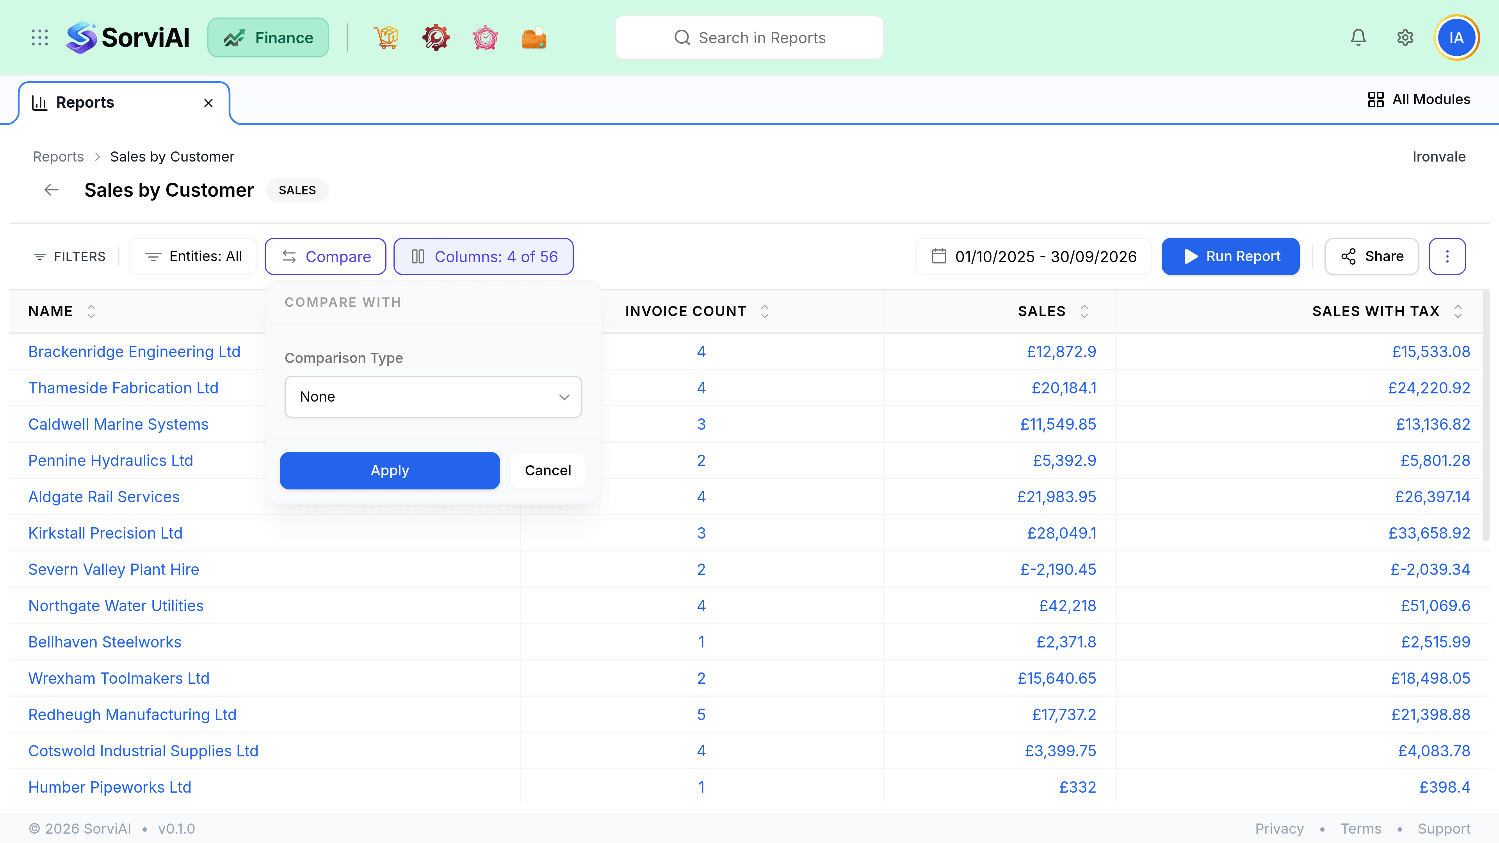Click the SorviAI logo
Viewport: 1499px width, 843px height.
(127, 38)
